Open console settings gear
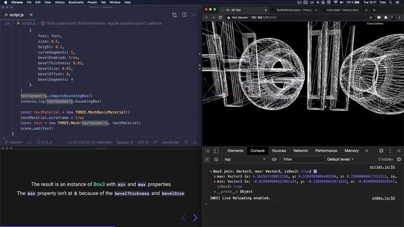The image size is (404, 227). 399,160
